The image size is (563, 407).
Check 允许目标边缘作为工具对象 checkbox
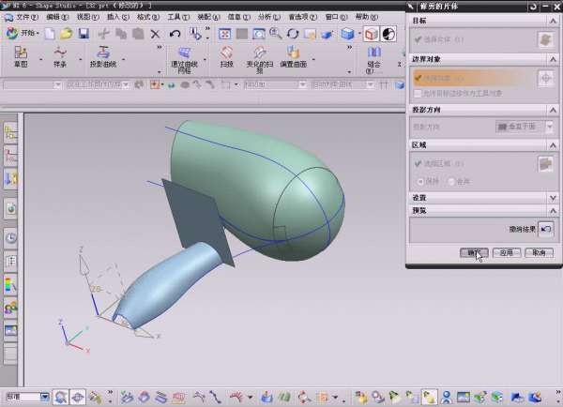(418, 94)
